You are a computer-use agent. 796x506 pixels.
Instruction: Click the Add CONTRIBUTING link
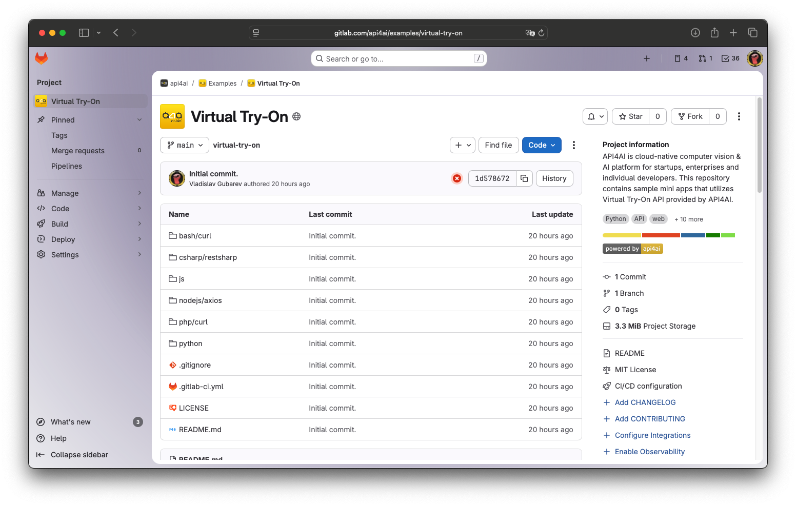click(x=650, y=419)
